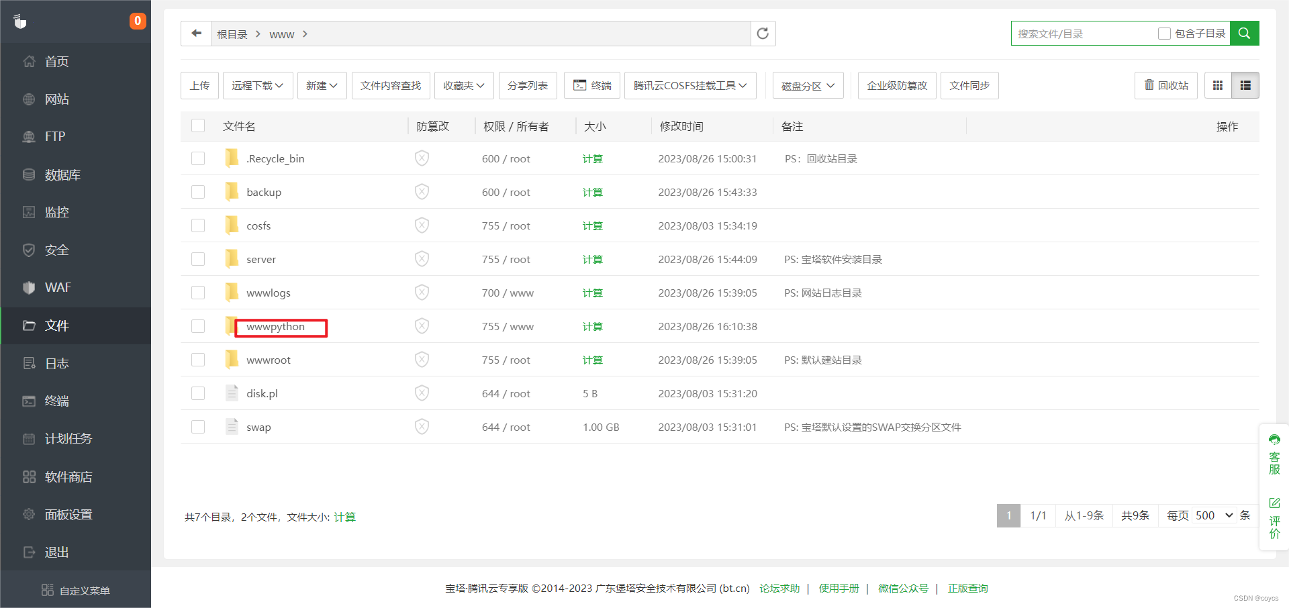This screenshot has width=1289, height=608.
Task: Click the back arrow in path bar
Action: (x=197, y=34)
